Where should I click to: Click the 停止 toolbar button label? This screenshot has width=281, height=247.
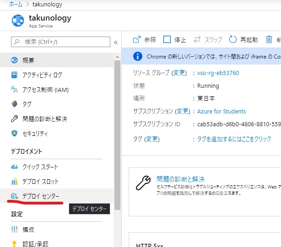click(x=180, y=40)
